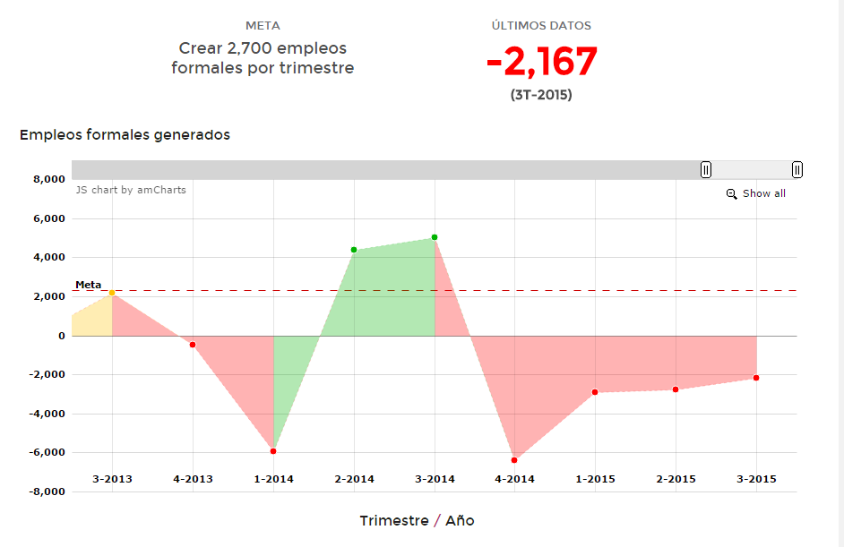The width and height of the screenshot is (844, 547).
Task: Click the Show all link
Action: 763,193
